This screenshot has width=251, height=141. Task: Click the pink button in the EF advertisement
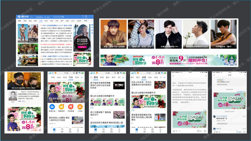pyautogui.click(x=82, y=47)
